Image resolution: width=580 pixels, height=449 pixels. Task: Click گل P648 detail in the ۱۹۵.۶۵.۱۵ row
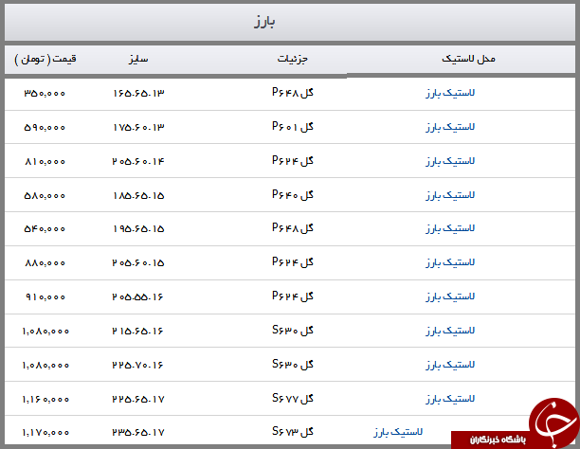293,228
